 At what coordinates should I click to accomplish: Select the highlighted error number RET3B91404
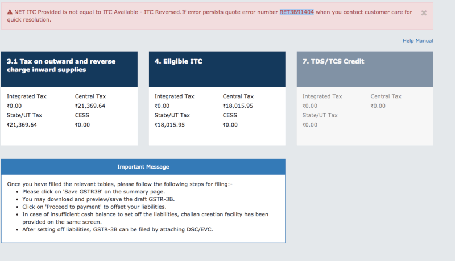pyautogui.click(x=296, y=12)
